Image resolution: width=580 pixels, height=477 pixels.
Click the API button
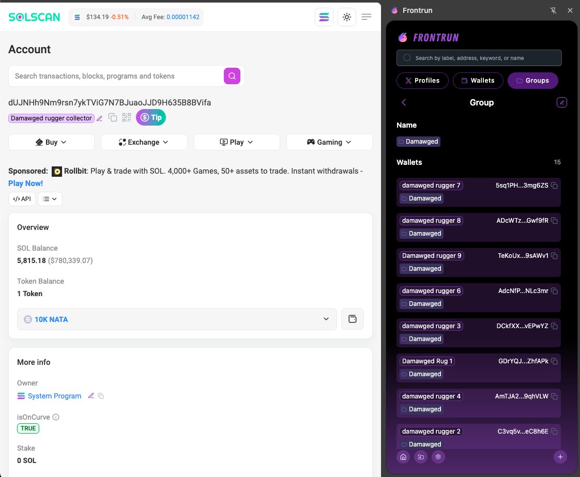[22, 199]
